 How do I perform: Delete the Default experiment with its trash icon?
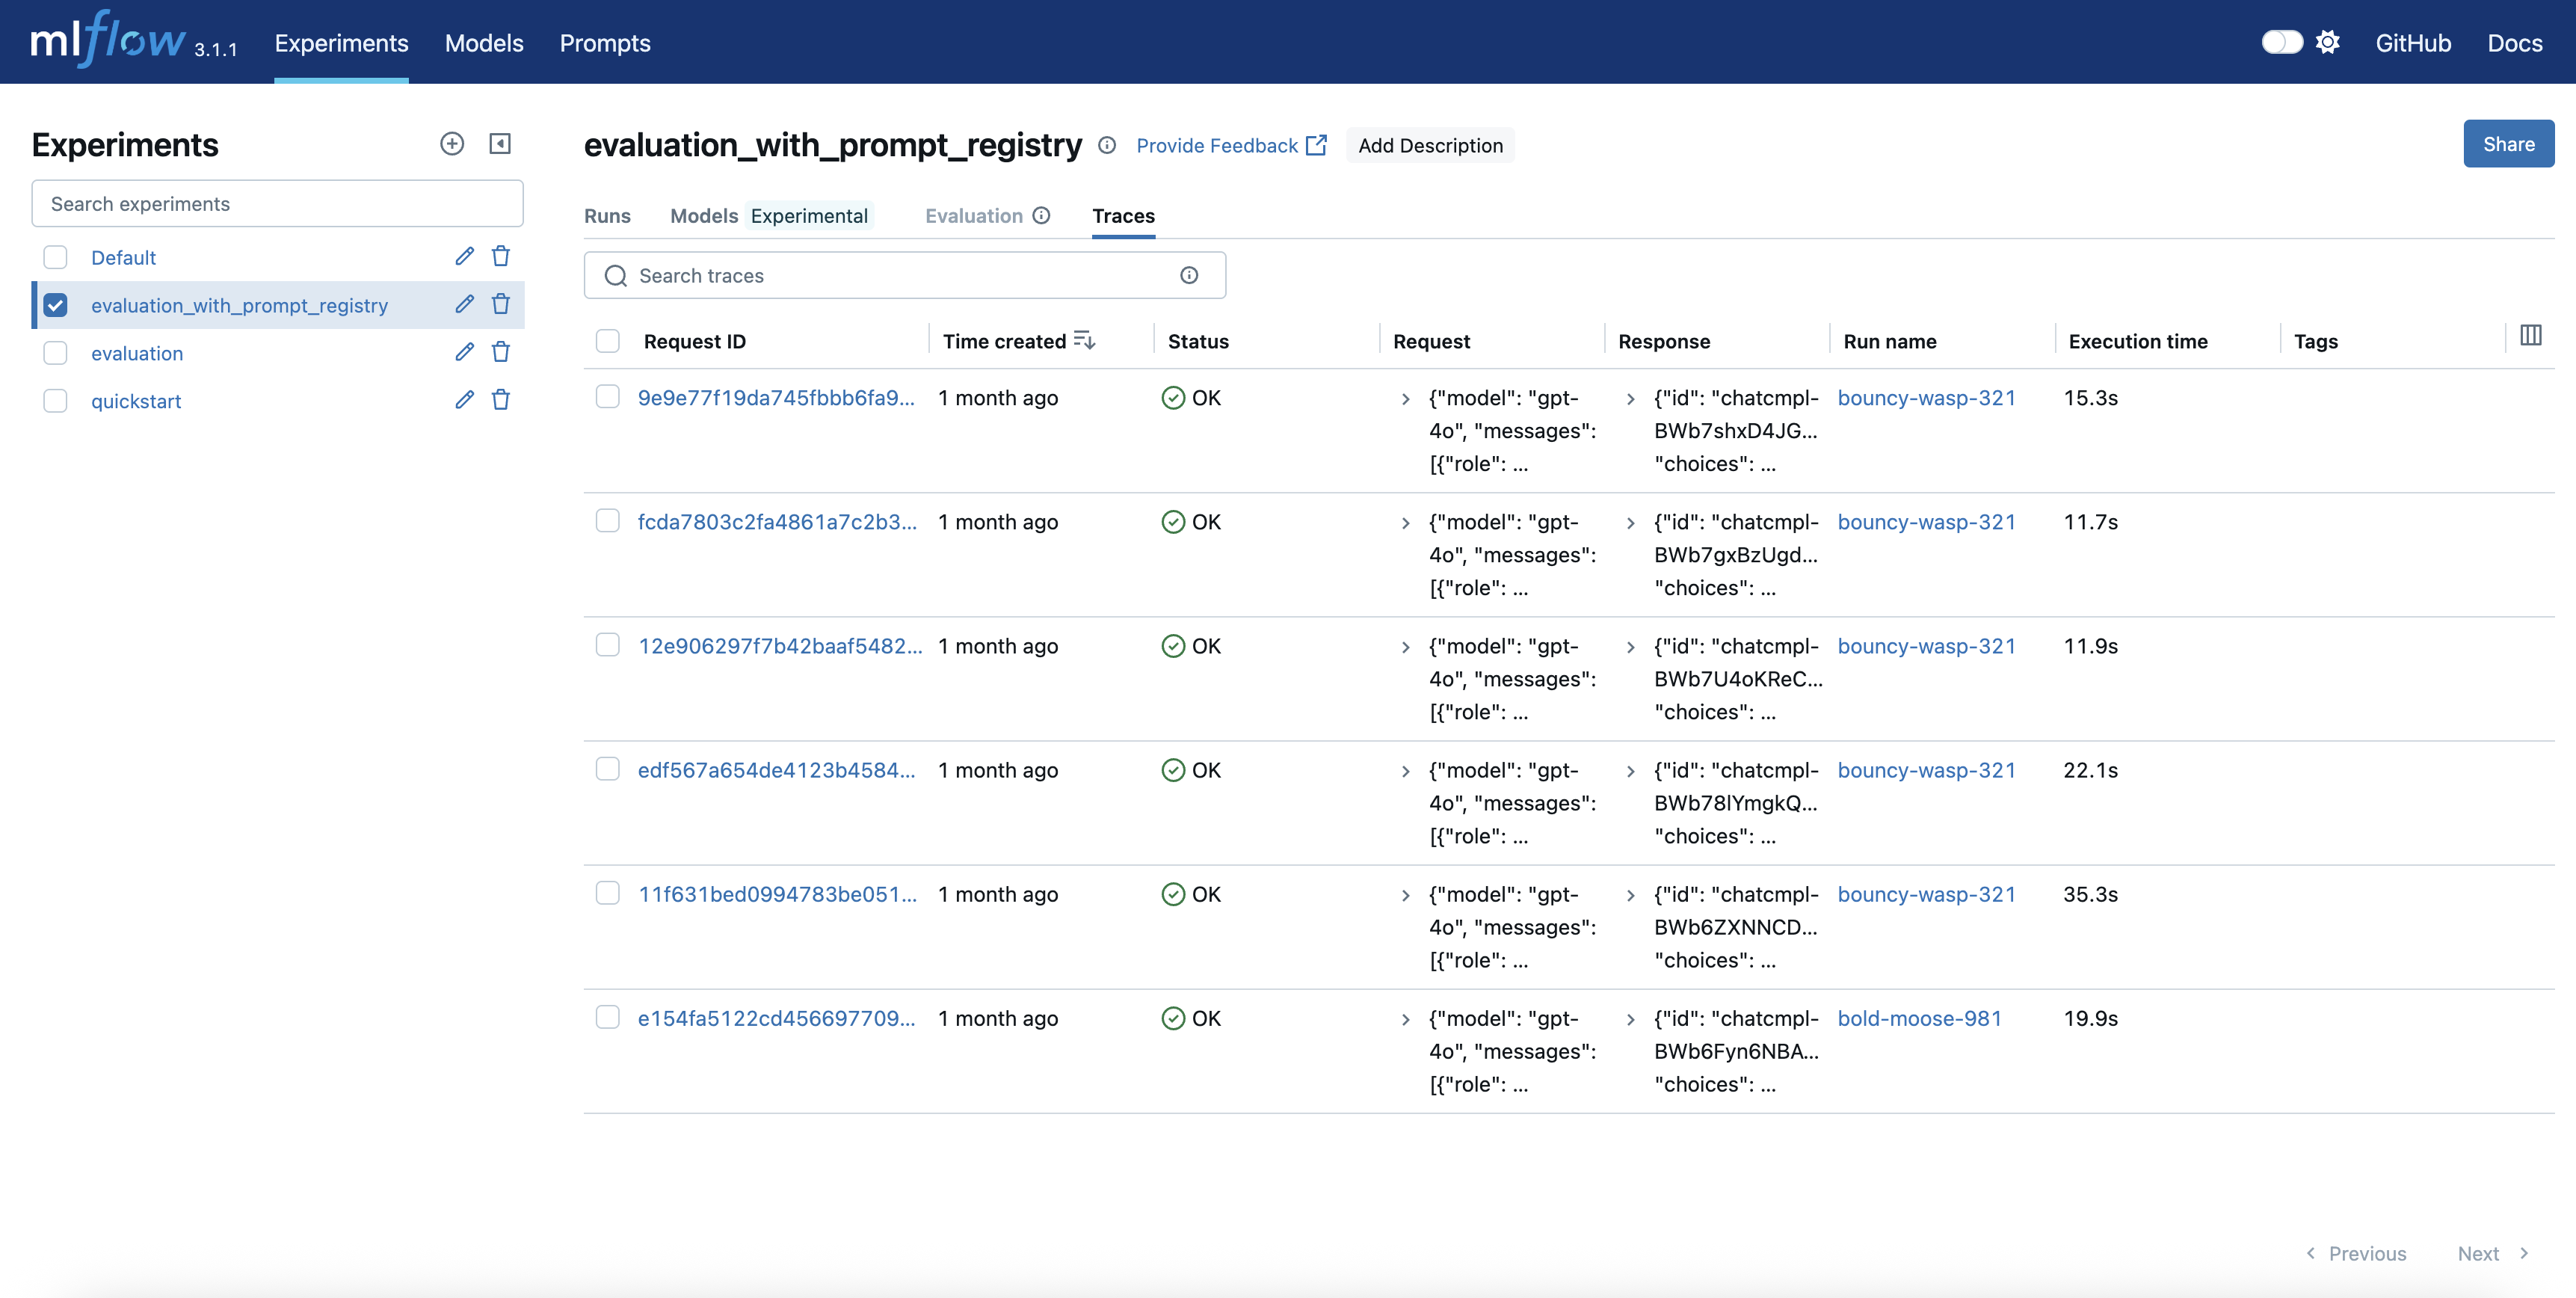coord(501,256)
